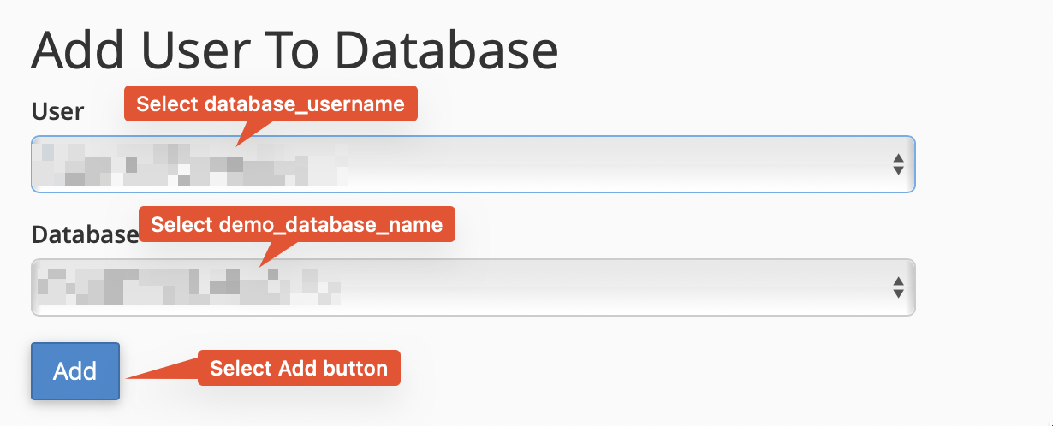The image size is (1053, 426).
Task: Click the "Select demo_database_name" callout
Action: pyautogui.click(x=296, y=225)
